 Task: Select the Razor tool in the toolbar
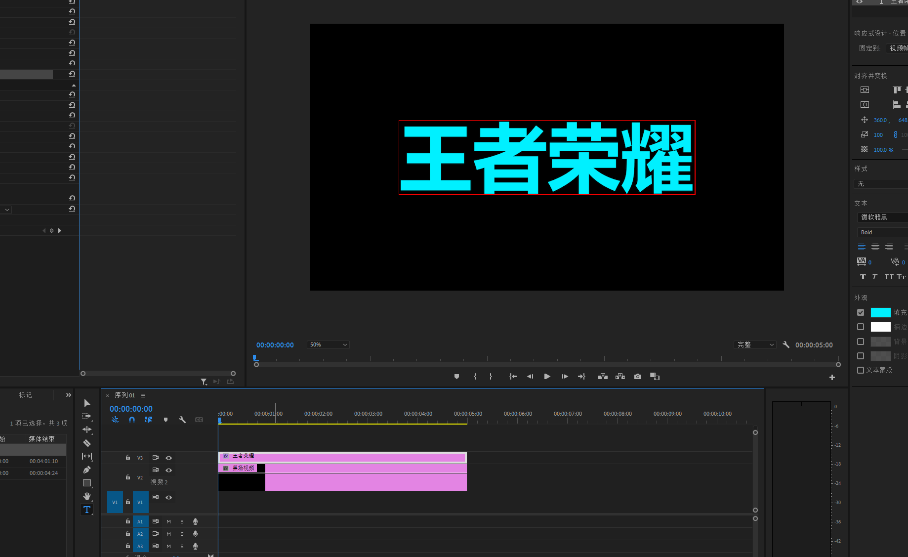87,443
